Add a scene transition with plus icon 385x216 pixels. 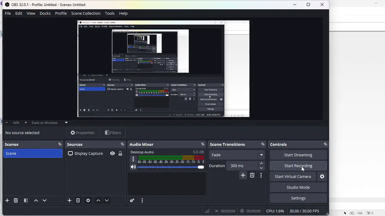pos(243,175)
